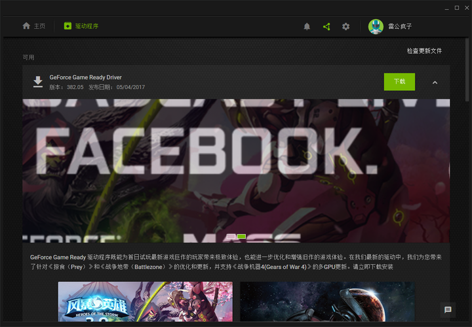Click the download arrow icon beside driver name

point(38,82)
